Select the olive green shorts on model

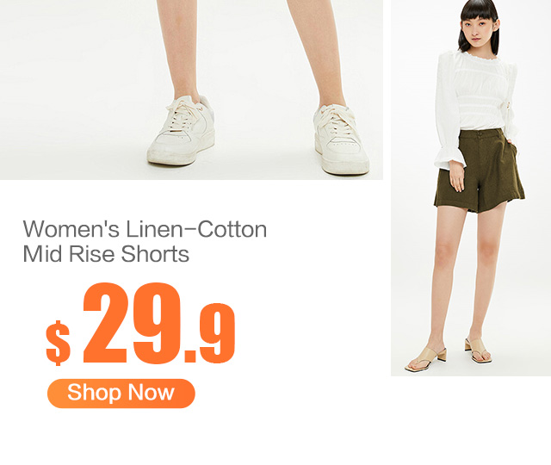(479, 171)
